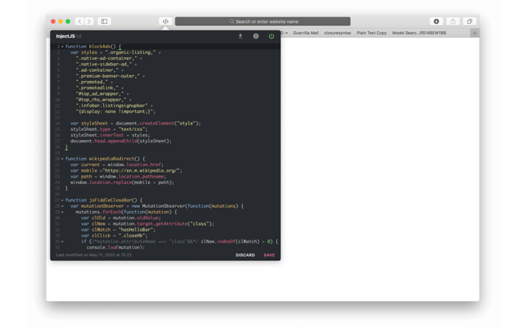Show Safari tab overview
Image resolution: width=526 pixels, height=329 pixels.
point(470,21)
